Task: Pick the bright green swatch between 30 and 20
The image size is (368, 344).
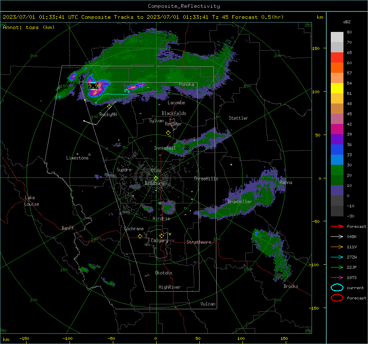Action: [337, 170]
